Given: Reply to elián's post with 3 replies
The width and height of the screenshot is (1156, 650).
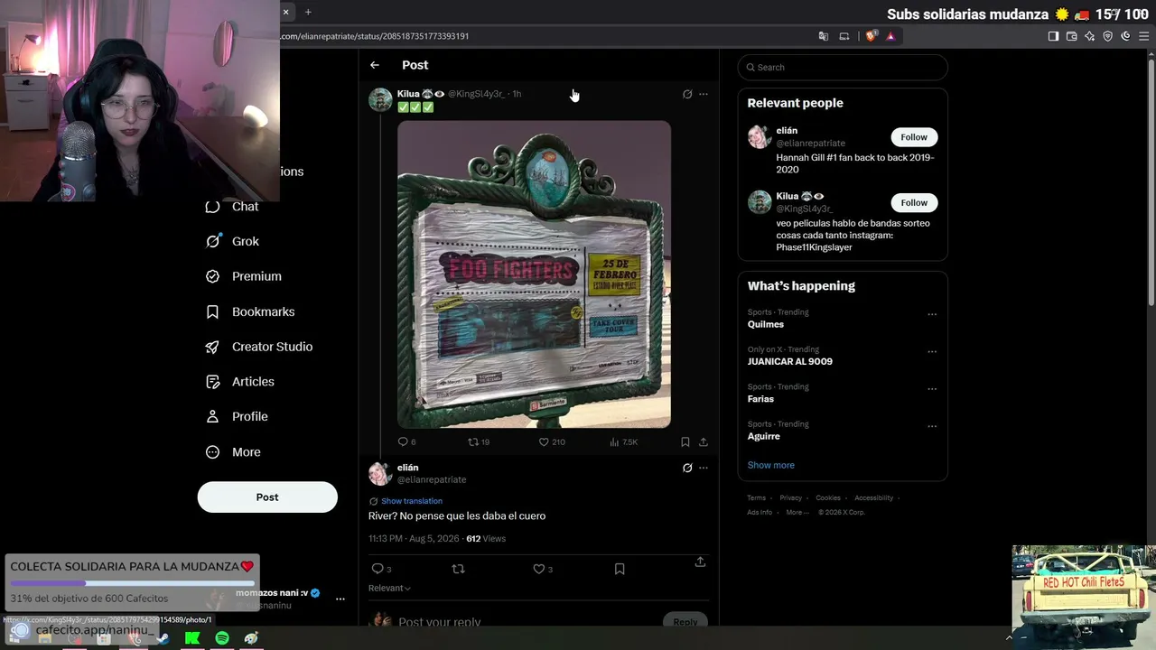Looking at the screenshot, I should tap(382, 569).
